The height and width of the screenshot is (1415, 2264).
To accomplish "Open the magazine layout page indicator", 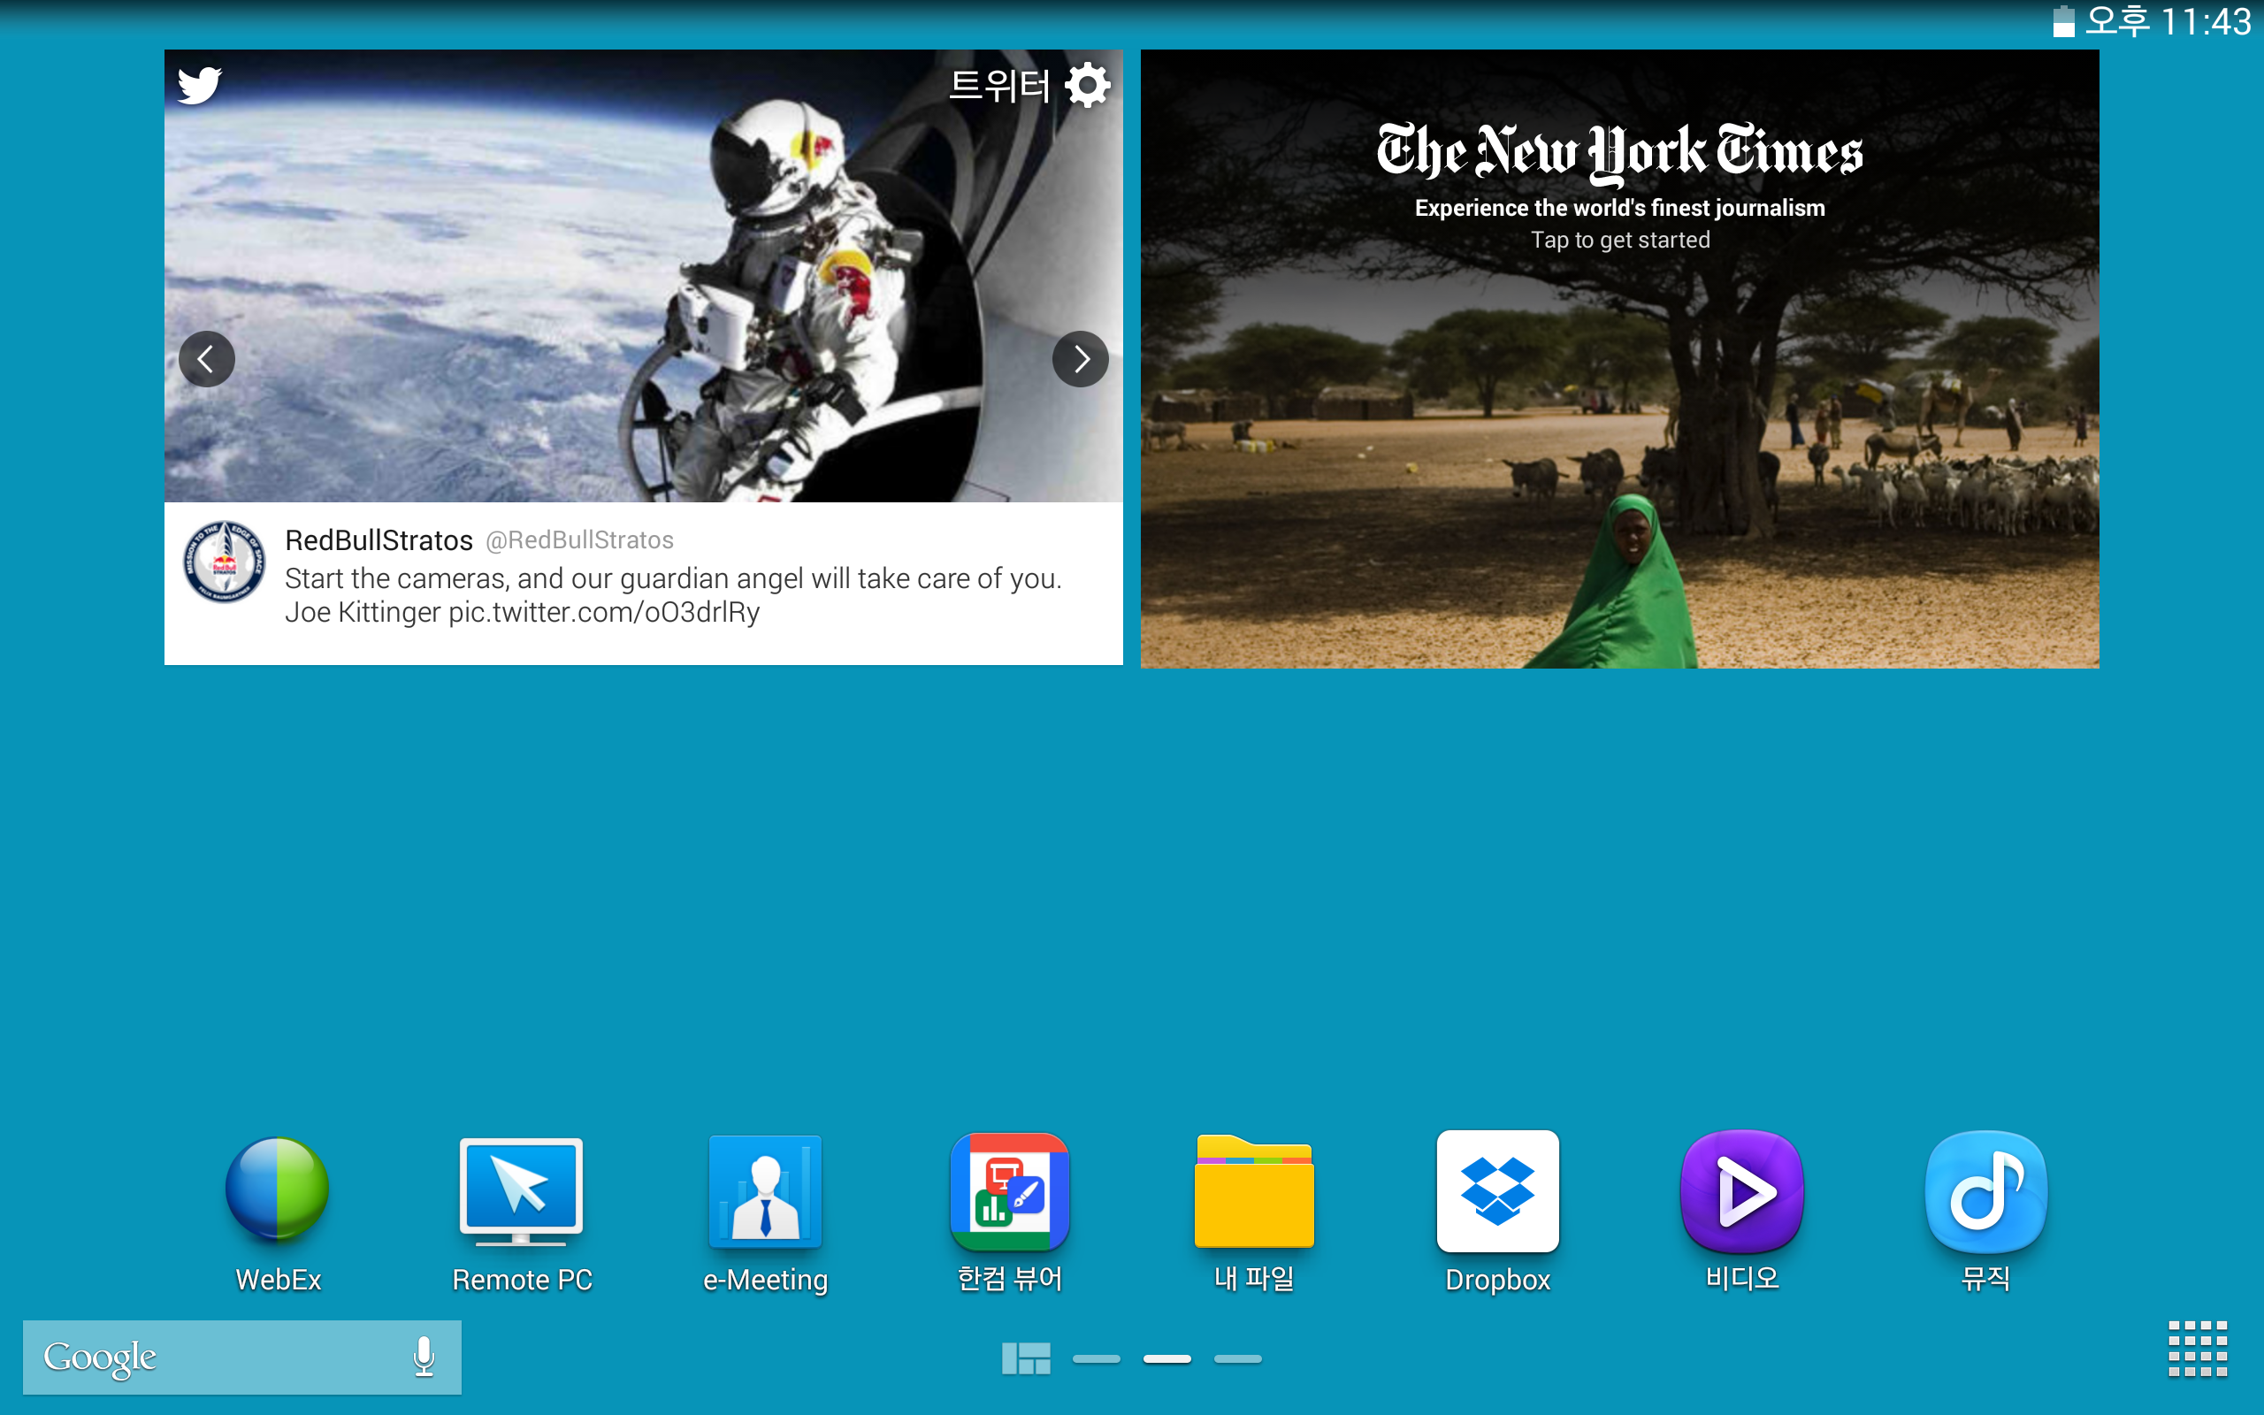I will tap(1025, 1359).
